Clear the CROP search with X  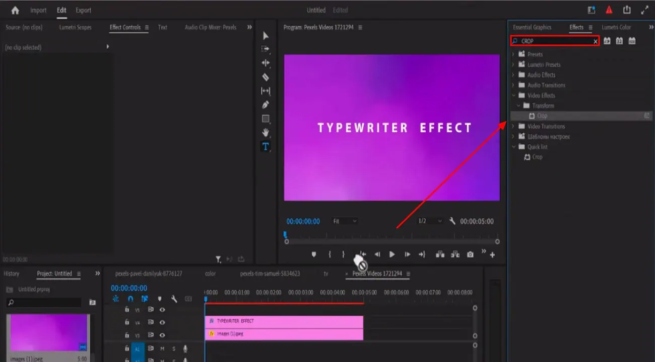tap(596, 41)
